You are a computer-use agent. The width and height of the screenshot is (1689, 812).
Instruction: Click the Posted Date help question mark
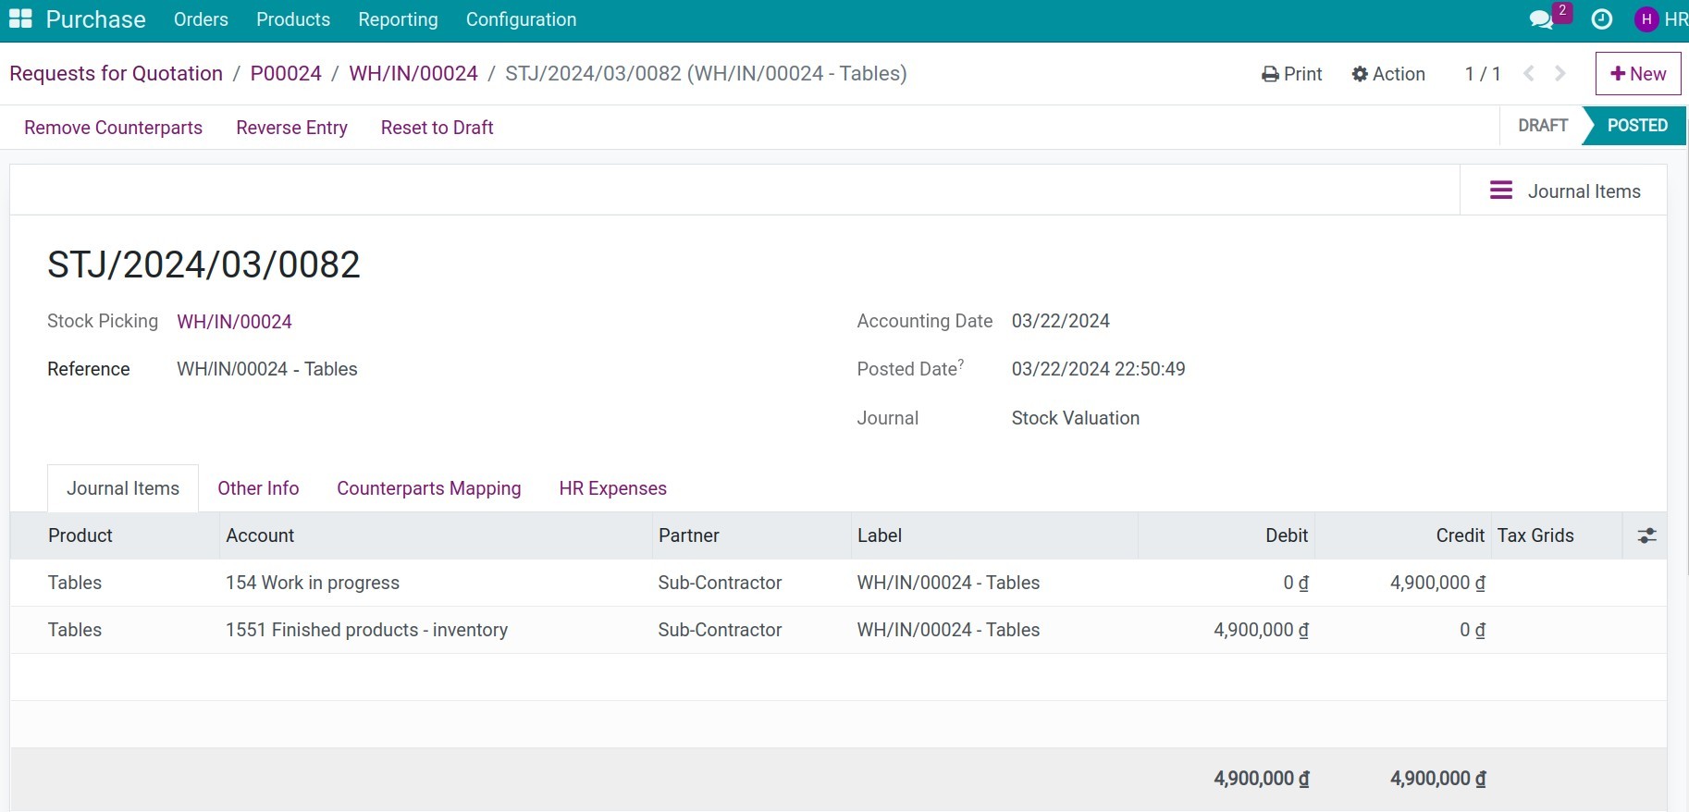pos(961,363)
